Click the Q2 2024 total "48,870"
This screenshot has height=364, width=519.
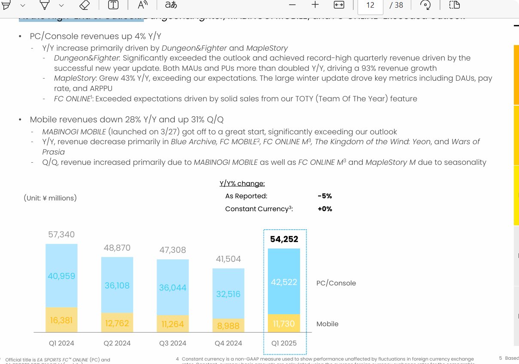pos(117,248)
